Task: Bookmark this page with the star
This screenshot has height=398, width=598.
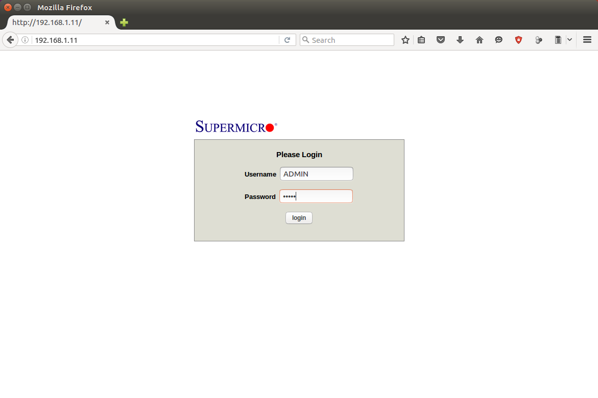Action: pos(405,40)
